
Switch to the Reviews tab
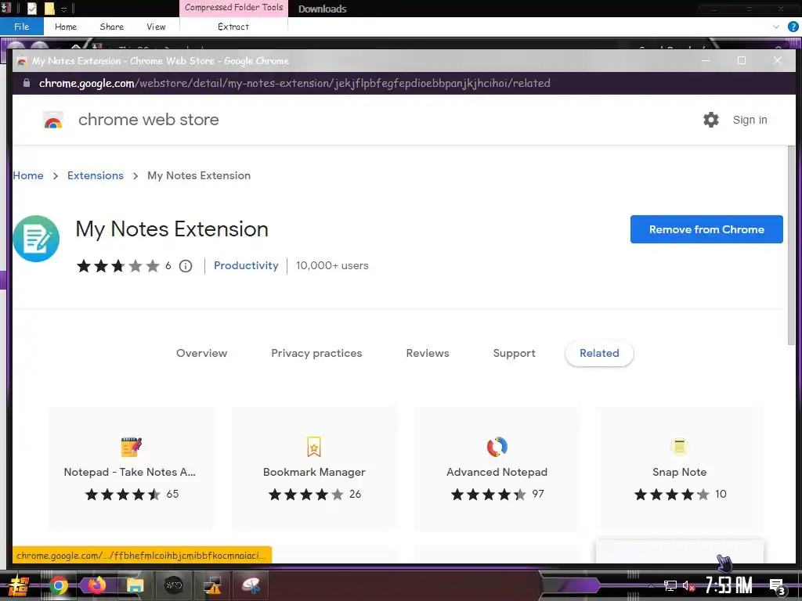(x=428, y=353)
